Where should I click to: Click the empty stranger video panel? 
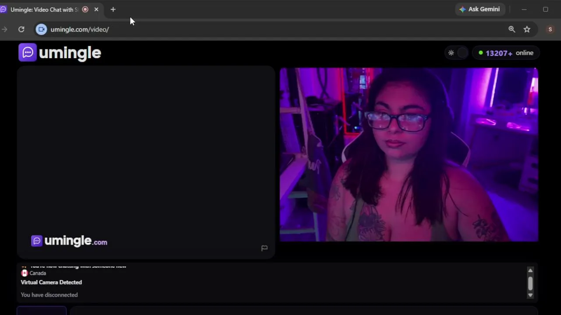146,162
